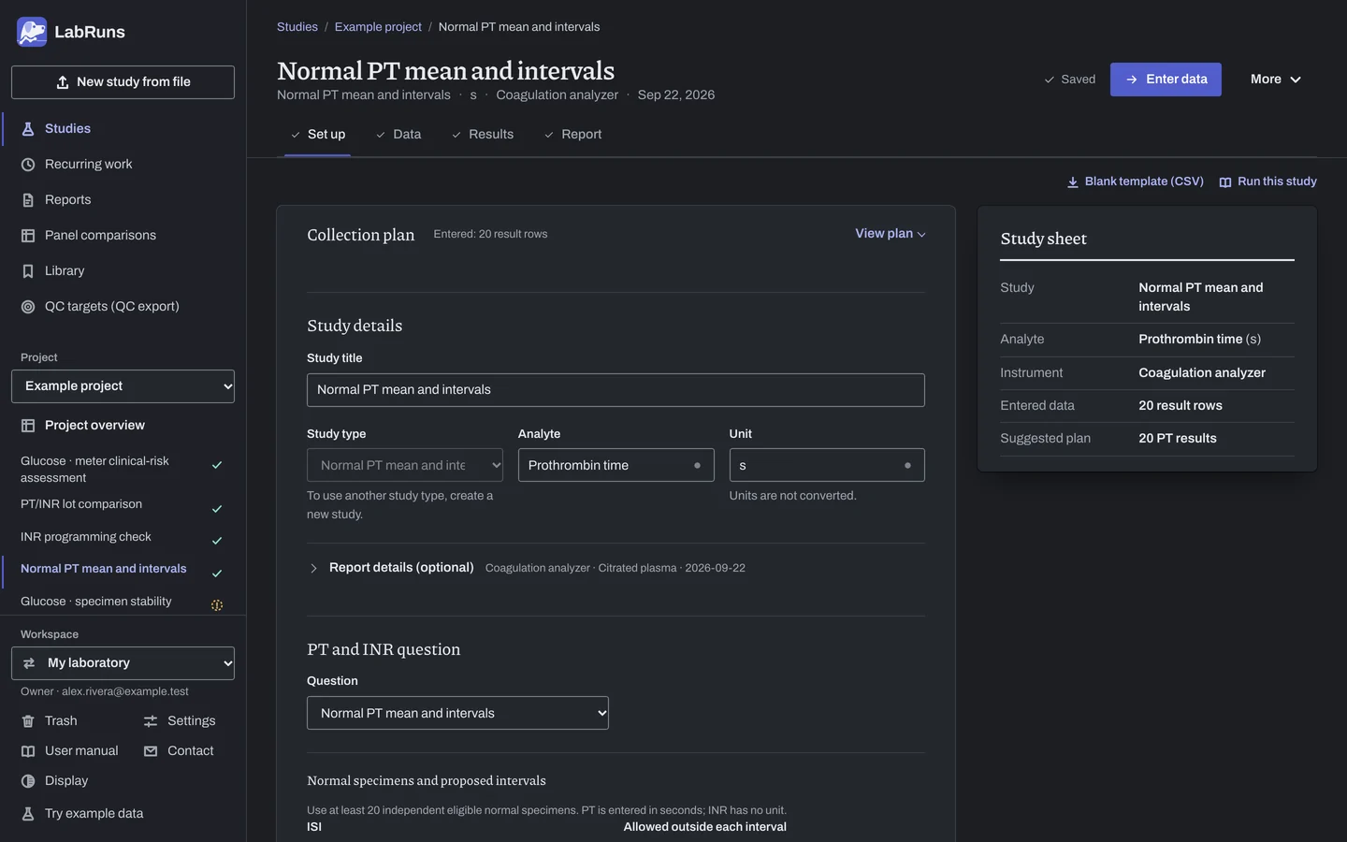Screen dimensions: 1347x842
Task: Click the Study title input field
Action: click(616, 390)
